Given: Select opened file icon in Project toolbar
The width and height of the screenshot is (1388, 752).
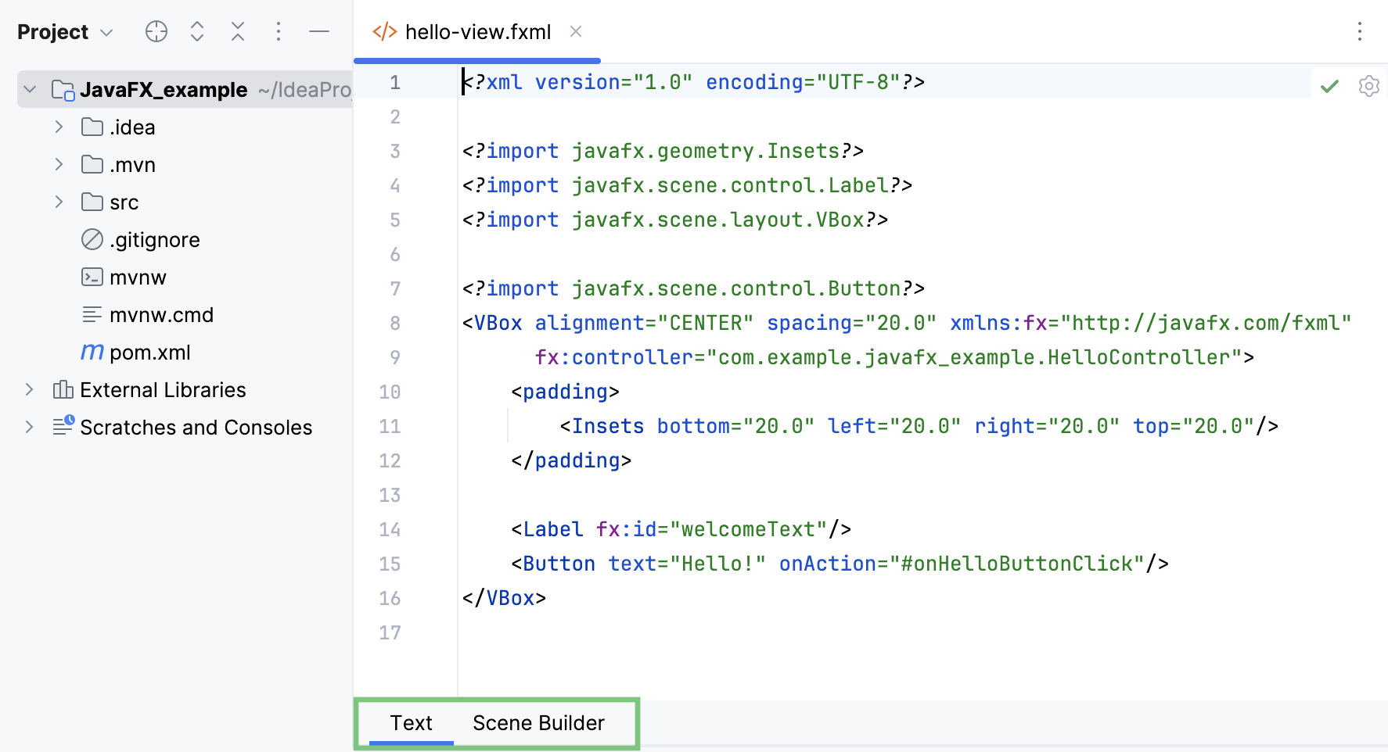Looking at the screenshot, I should point(156,31).
